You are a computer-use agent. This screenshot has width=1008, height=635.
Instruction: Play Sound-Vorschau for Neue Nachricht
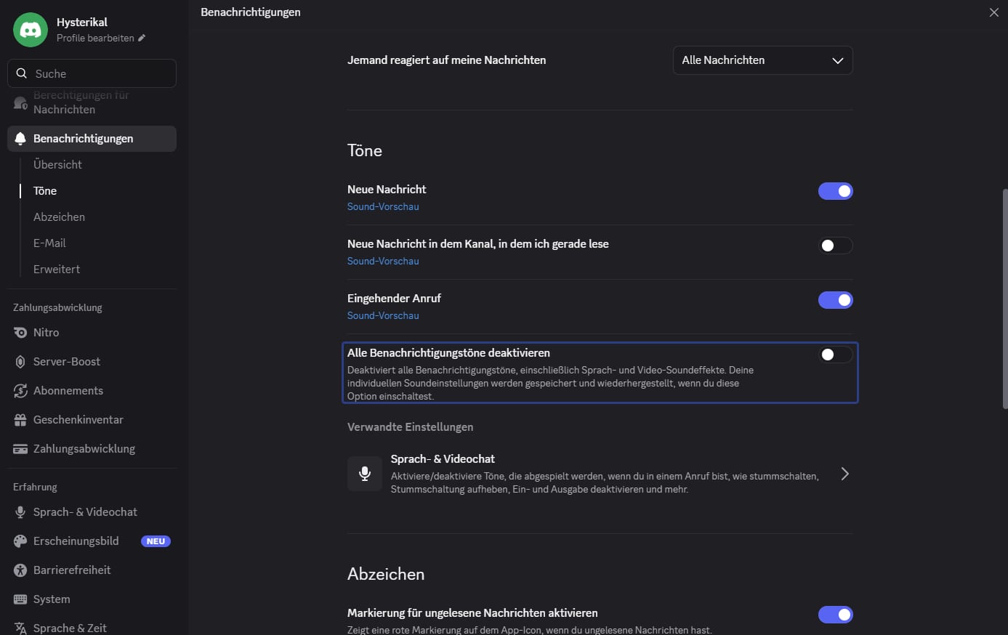point(383,207)
